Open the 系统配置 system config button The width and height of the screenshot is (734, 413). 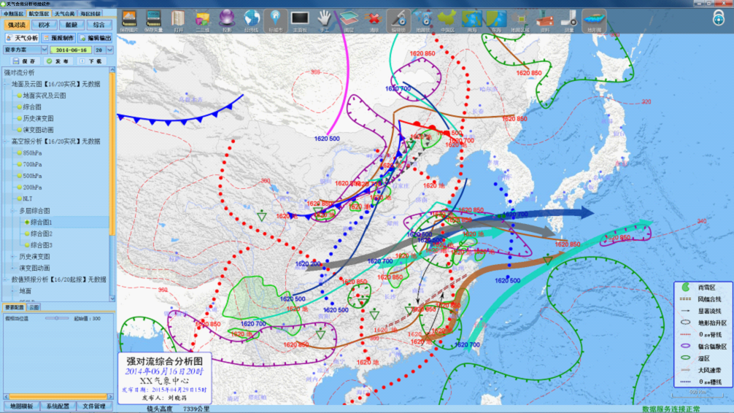[x=58, y=406]
